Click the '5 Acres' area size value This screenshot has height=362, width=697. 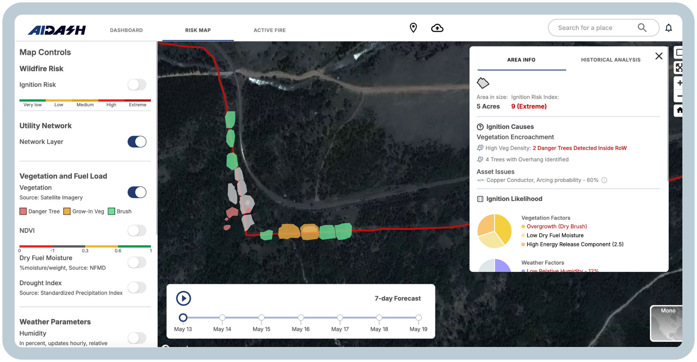488,106
